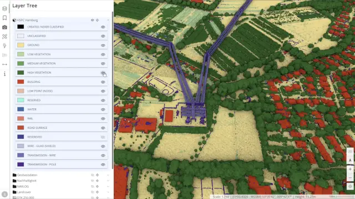The height and width of the screenshot is (199, 355).
Task: Click the diamond icon next to HSPC Hamburg
Action: point(98,20)
